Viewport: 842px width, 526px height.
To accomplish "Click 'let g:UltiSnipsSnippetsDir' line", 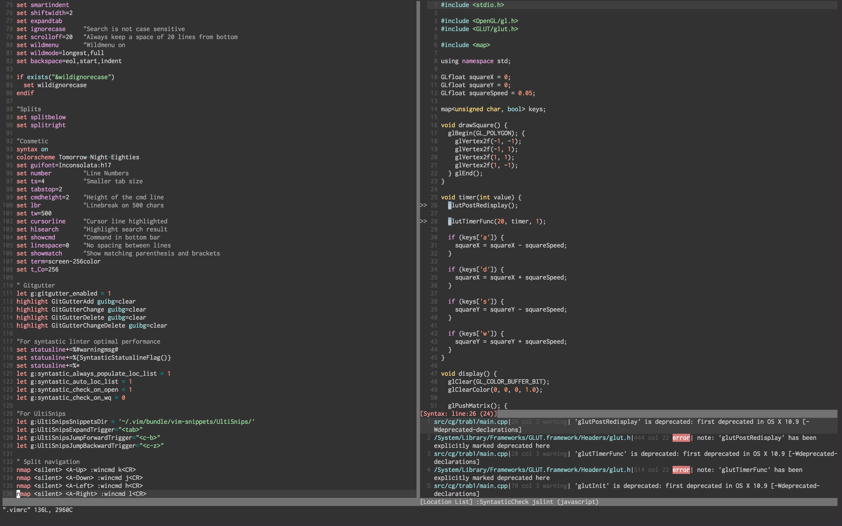I will 136,422.
